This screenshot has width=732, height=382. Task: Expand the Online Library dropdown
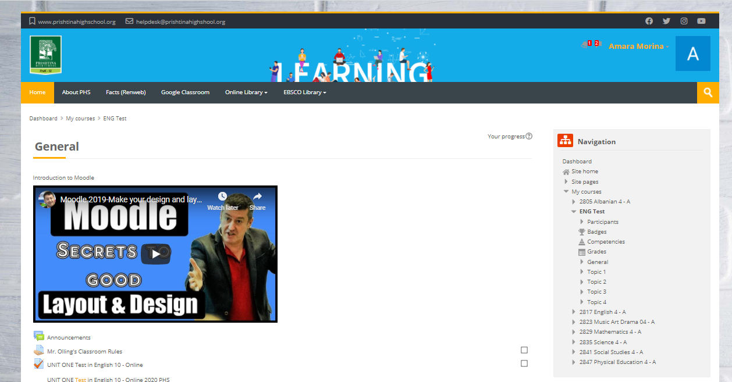coord(246,92)
